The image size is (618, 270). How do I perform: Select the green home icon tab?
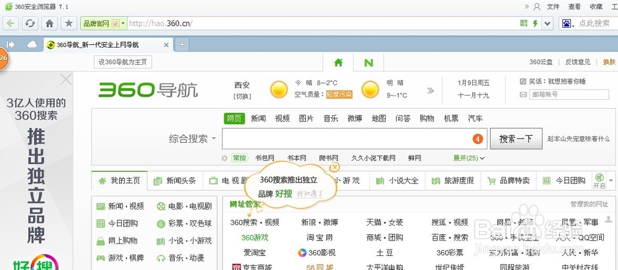[338, 62]
